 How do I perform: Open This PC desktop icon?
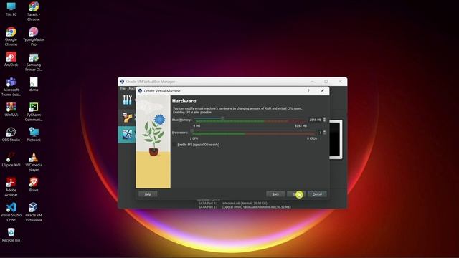(11, 9)
